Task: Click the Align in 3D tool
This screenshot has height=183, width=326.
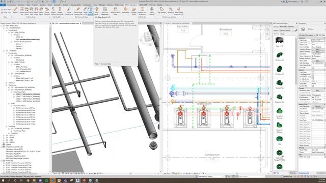Action: point(85,11)
